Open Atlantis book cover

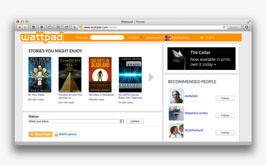pos(130,75)
